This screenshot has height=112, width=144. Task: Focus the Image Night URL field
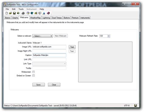49,51
